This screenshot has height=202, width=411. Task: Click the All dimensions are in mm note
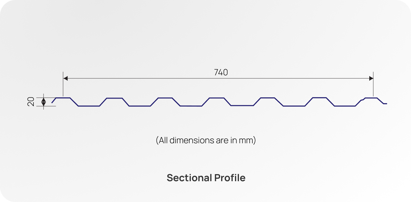pyautogui.click(x=206, y=140)
